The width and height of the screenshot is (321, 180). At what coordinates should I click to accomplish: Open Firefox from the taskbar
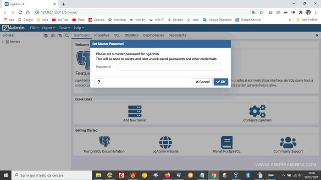click(167, 175)
